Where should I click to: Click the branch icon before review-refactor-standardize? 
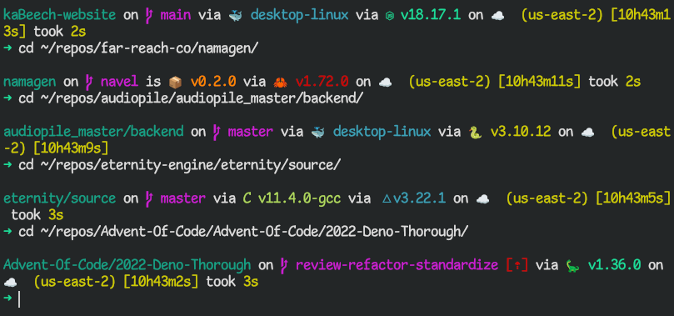pos(285,265)
